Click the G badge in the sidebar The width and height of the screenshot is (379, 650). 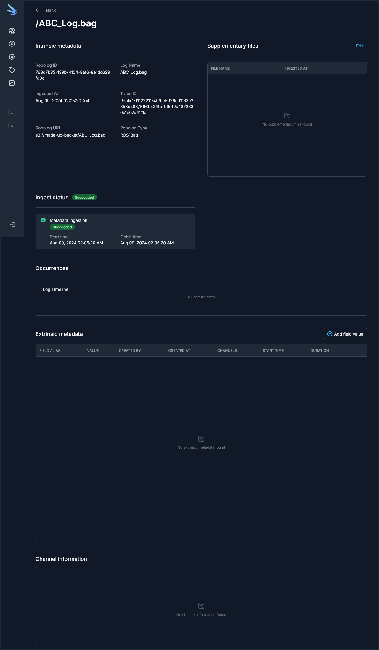[x=12, y=113]
